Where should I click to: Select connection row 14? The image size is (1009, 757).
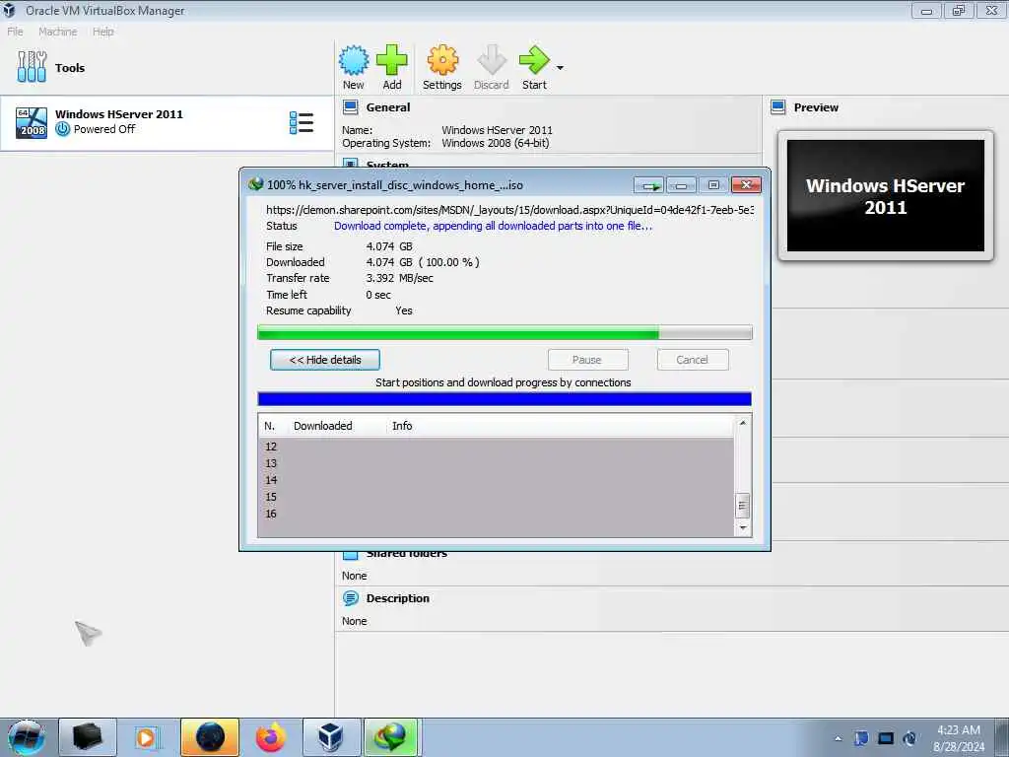tap(496, 480)
